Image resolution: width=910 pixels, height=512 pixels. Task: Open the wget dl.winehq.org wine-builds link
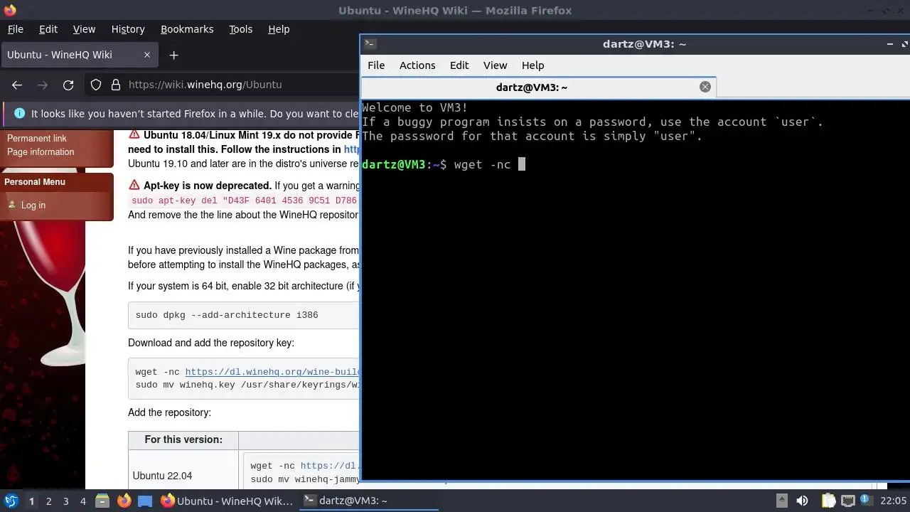pos(272,372)
